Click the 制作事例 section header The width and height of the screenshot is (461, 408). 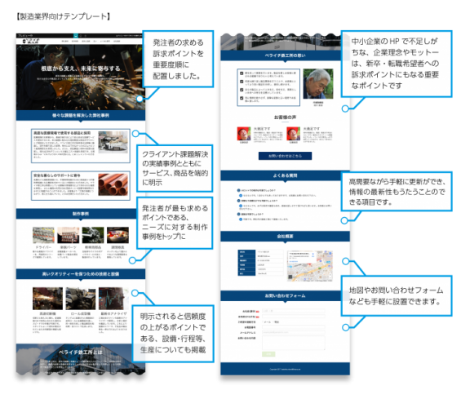tap(81, 214)
